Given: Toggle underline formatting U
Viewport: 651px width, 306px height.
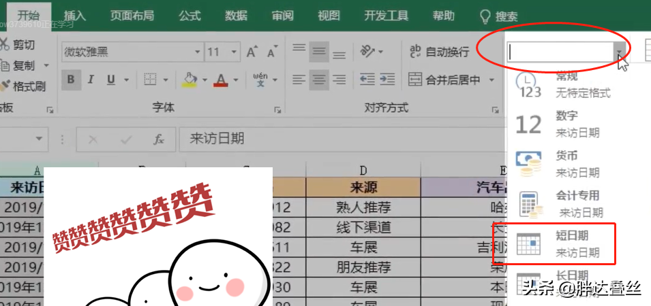Looking at the screenshot, I should (x=111, y=80).
